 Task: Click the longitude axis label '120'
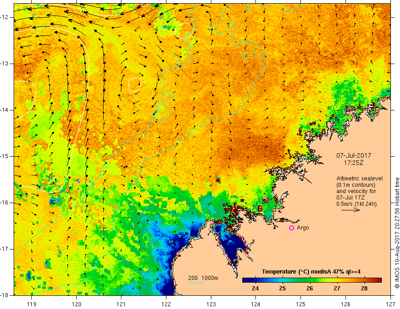point(76,304)
